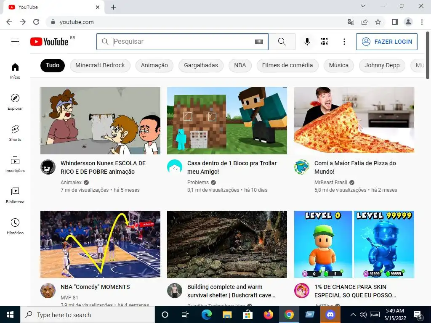This screenshot has width=431, height=323.
Task: Open Microsoft Edge from the taskbar
Action: click(207, 315)
